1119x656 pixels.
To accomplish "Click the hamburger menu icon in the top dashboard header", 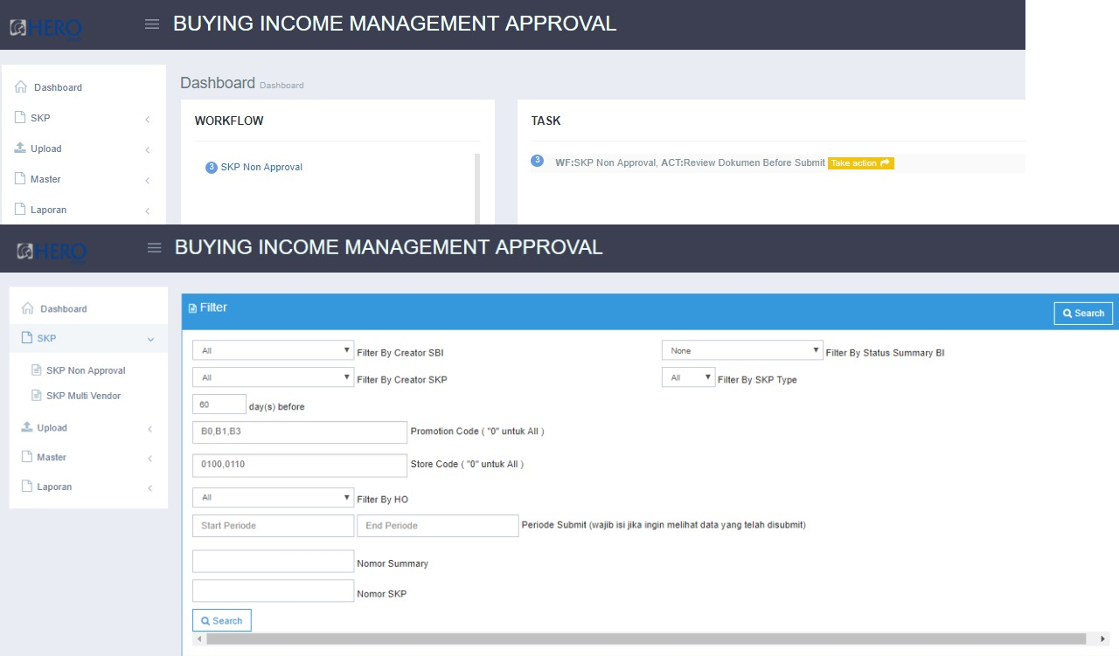I will (x=152, y=24).
